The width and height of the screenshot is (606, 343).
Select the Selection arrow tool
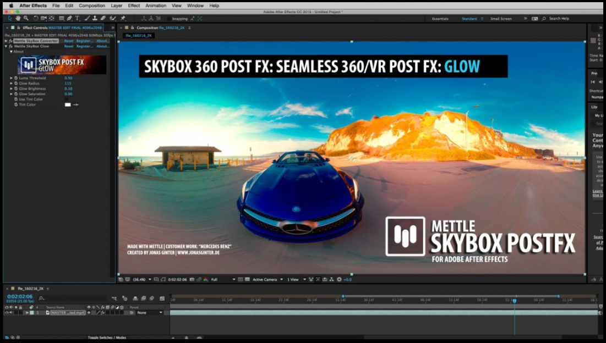[10, 18]
